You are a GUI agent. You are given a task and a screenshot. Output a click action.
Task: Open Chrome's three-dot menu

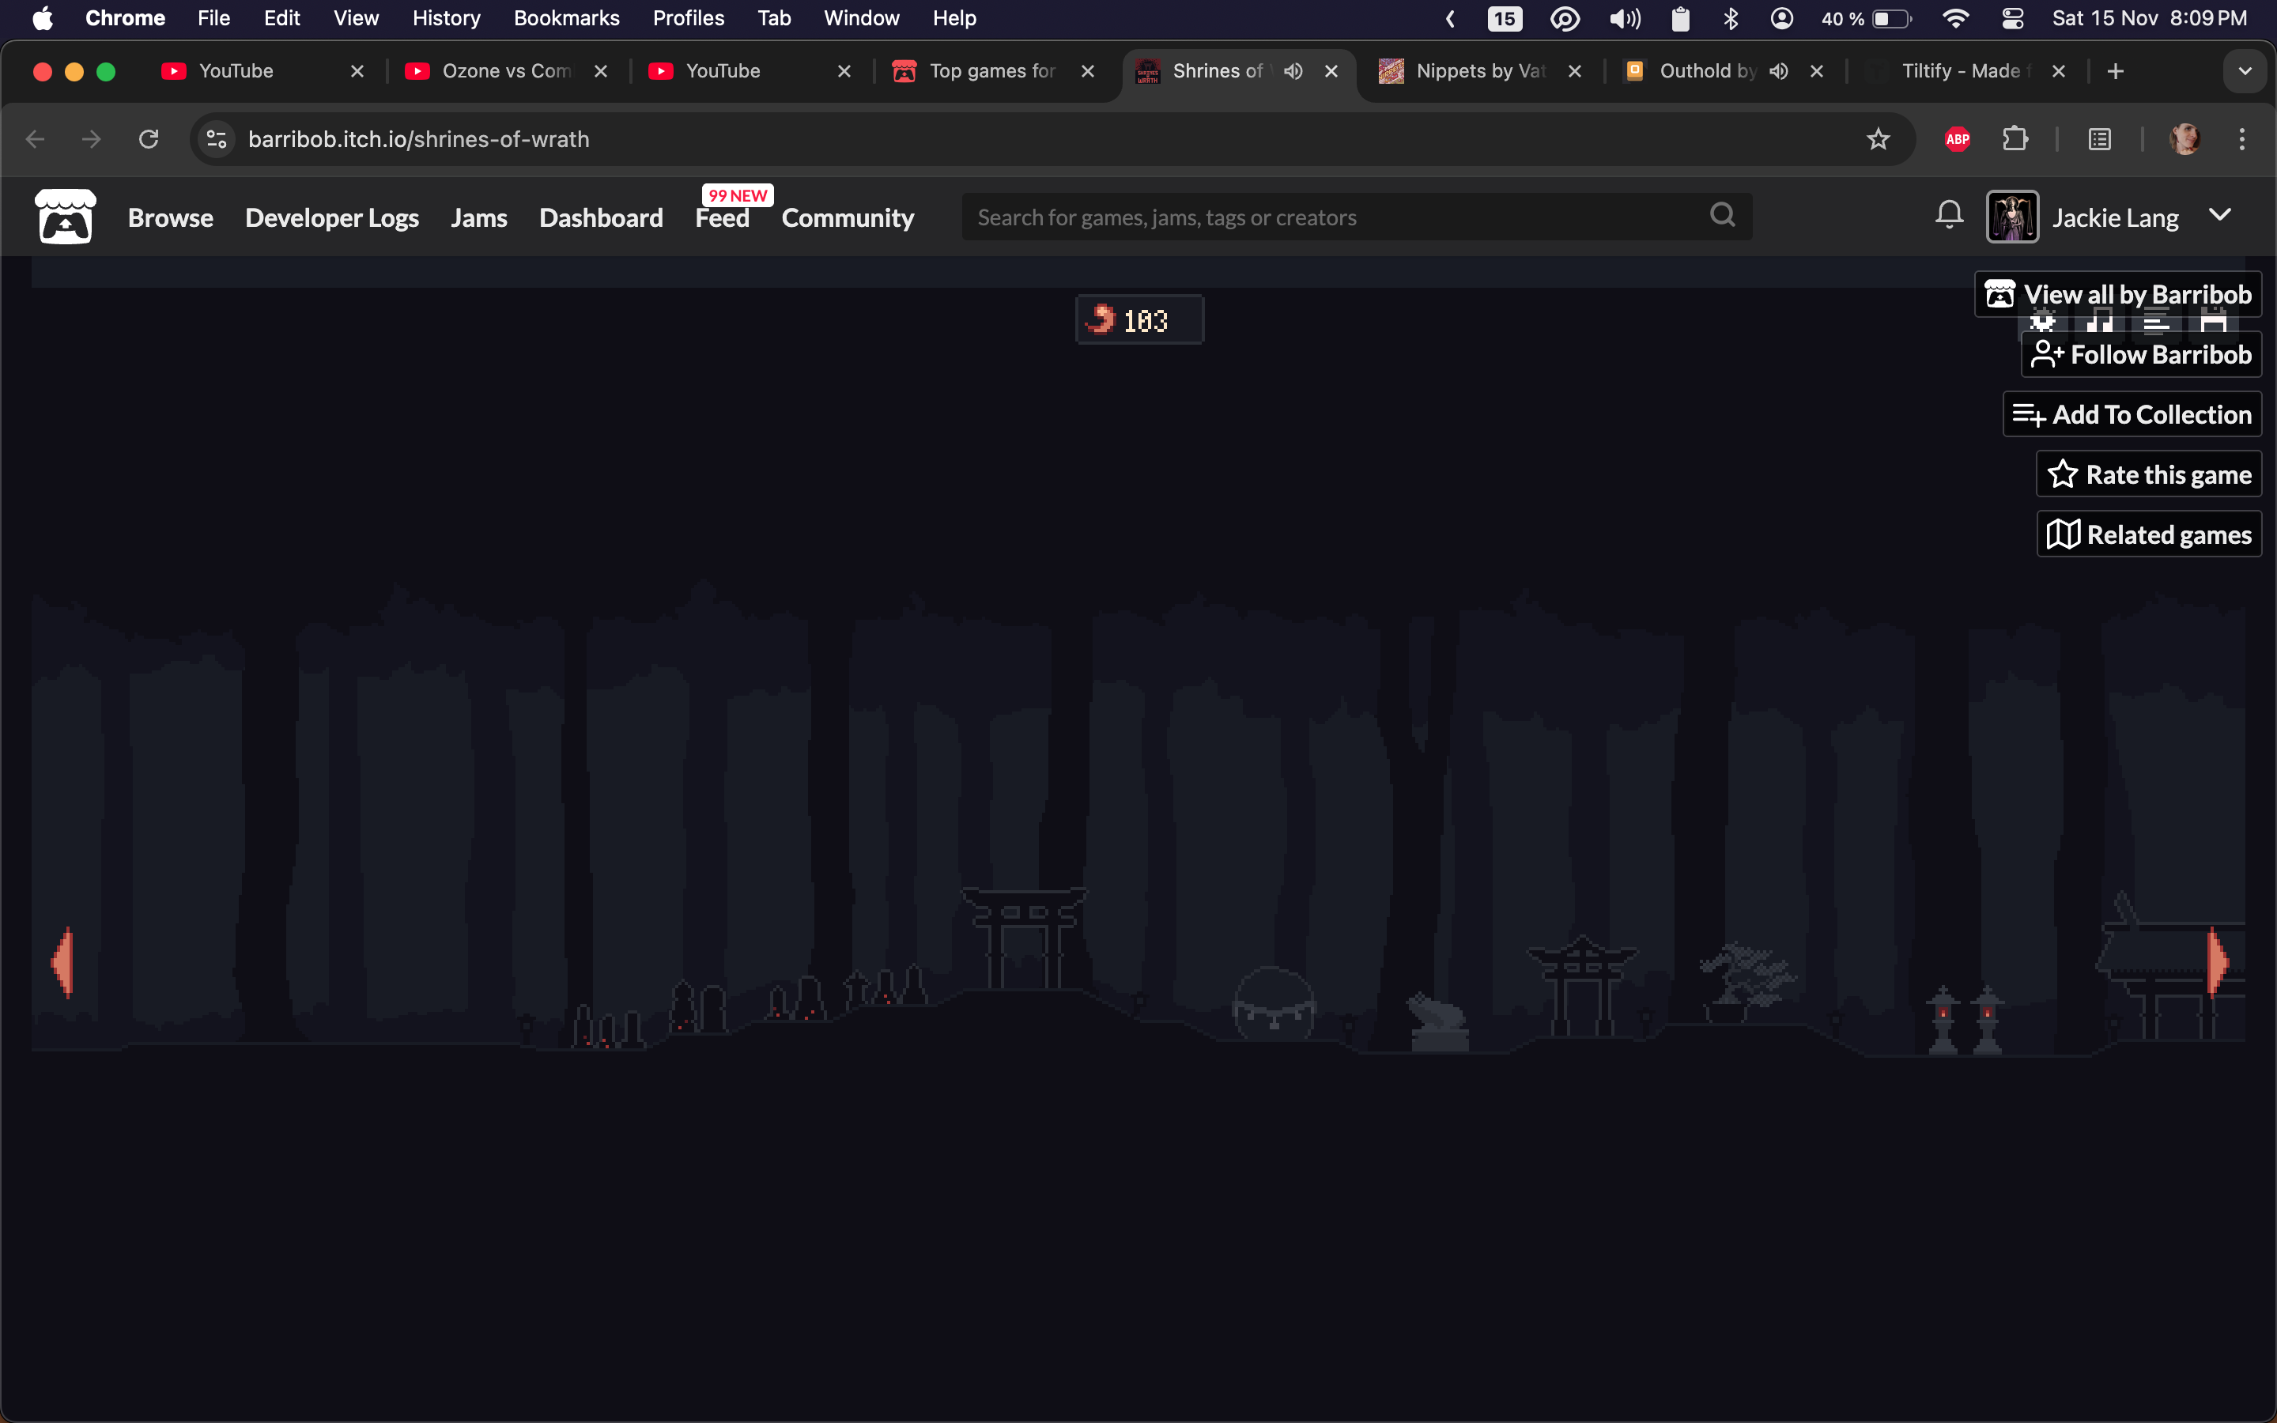click(x=2242, y=139)
